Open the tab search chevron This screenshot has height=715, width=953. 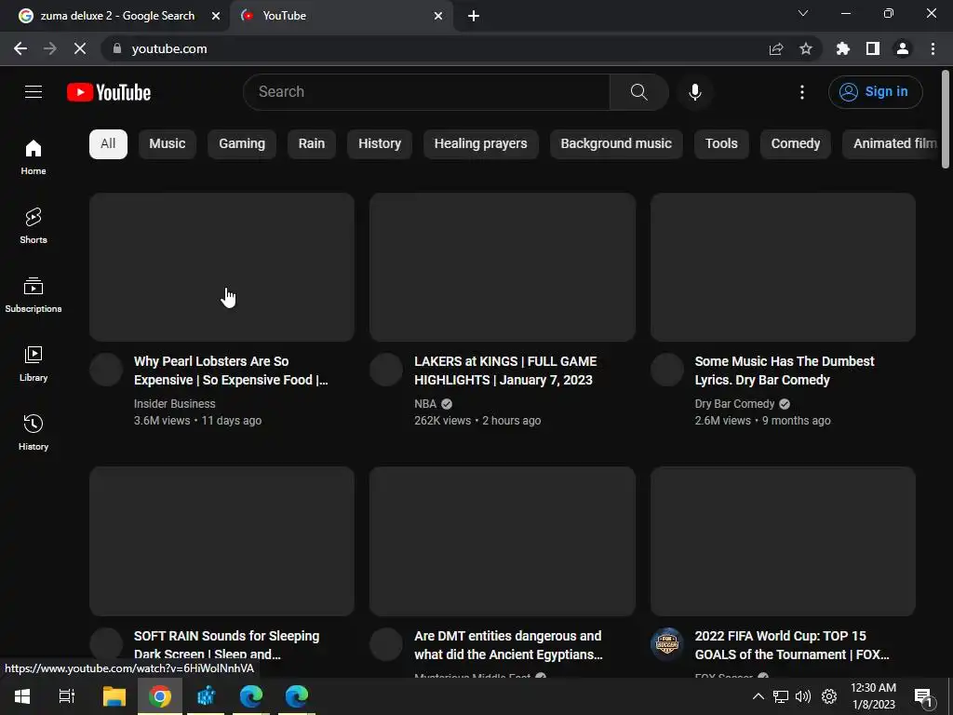pyautogui.click(x=803, y=13)
